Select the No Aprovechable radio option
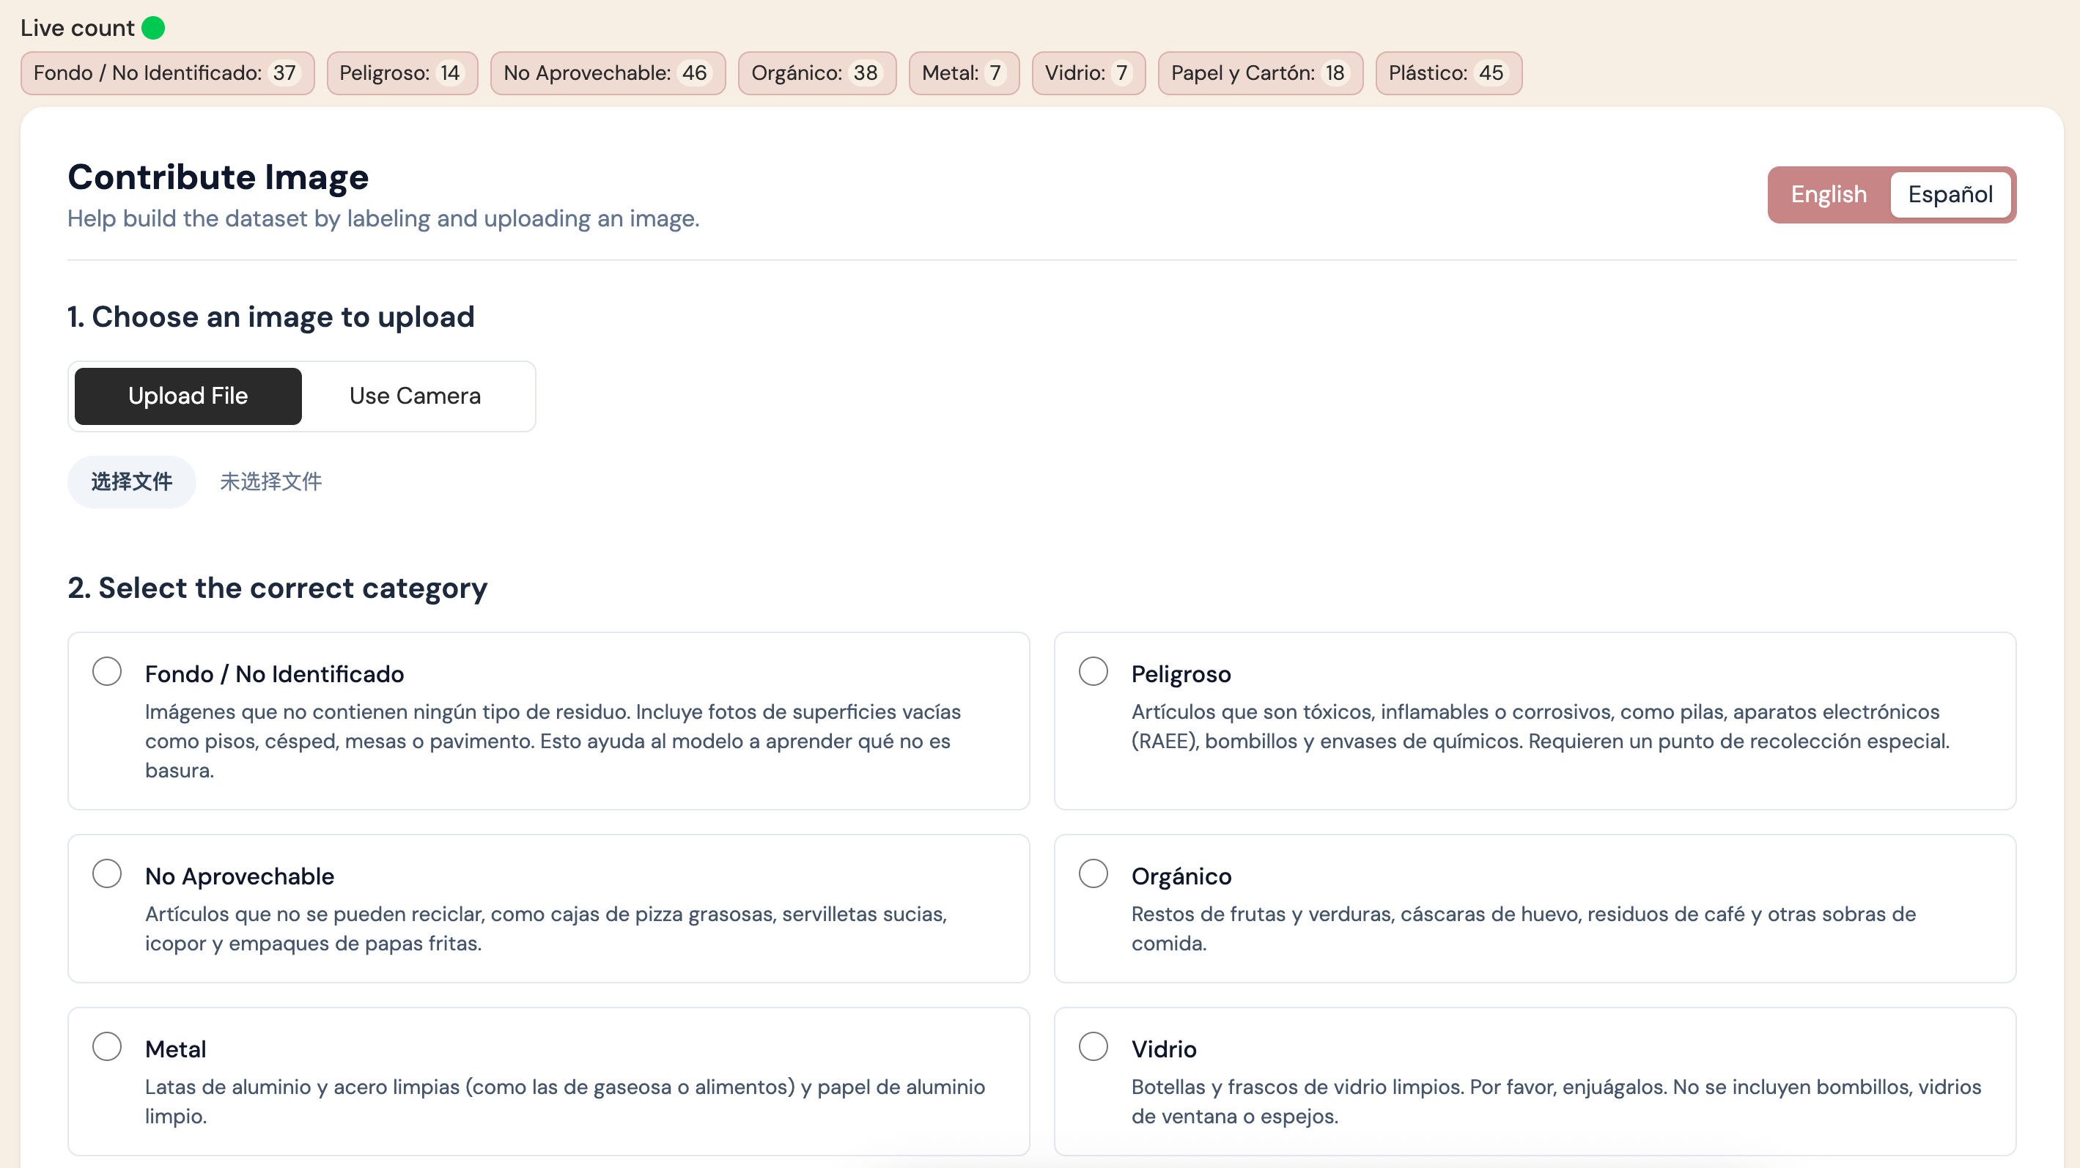Screen dimensions: 2080x1168 pyautogui.click(x=106, y=873)
